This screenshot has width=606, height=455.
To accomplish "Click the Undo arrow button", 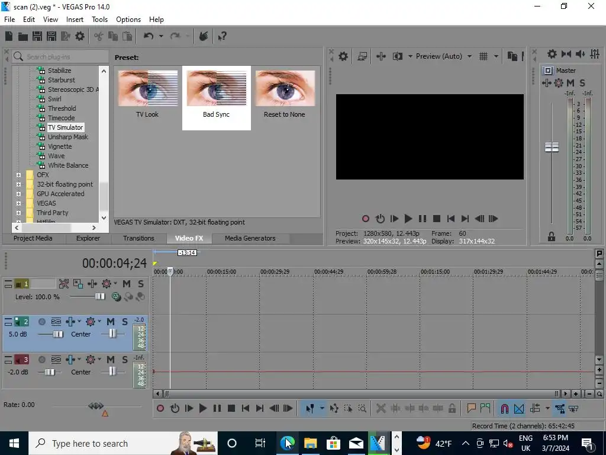I will (149, 36).
